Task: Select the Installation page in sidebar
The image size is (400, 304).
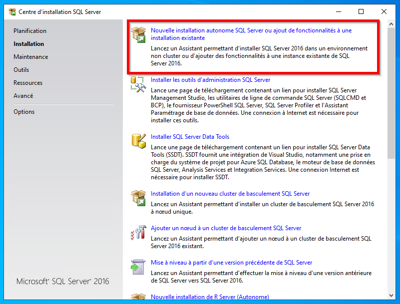Action: [x=28, y=44]
